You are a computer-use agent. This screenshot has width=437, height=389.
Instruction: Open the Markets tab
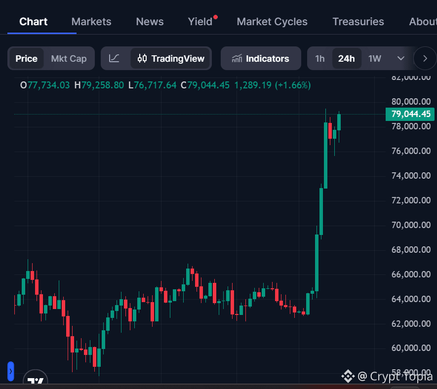pyautogui.click(x=91, y=22)
